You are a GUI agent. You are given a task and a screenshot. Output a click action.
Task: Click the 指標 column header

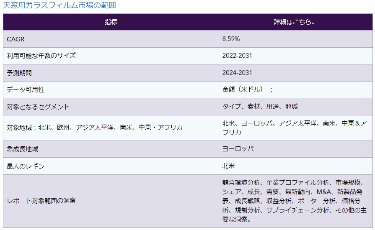(111, 22)
